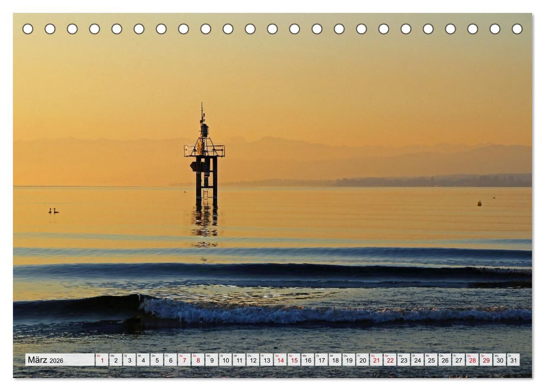Select red-highlighted day 22
Image resolution: width=545 pixels, height=391 pixels.
tap(390, 360)
